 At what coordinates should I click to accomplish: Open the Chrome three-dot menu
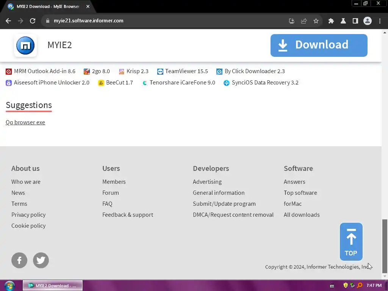pyautogui.click(x=380, y=21)
